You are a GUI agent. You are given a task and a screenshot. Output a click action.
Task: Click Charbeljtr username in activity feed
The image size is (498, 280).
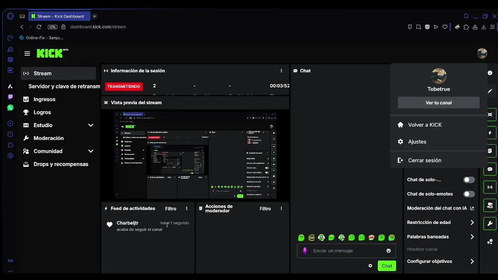pyautogui.click(x=128, y=223)
